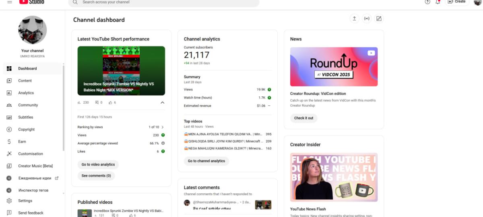The image size is (483, 217).
Task: Click the Check it out button
Action: pos(303,118)
